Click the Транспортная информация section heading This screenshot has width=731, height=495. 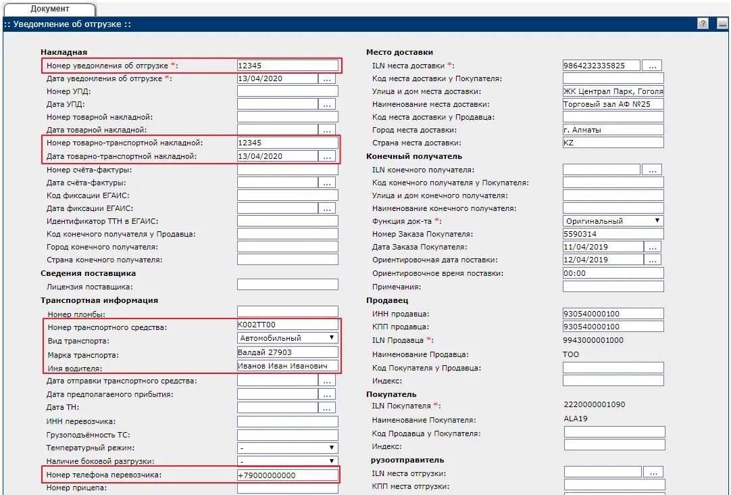pyautogui.click(x=99, y=300)
